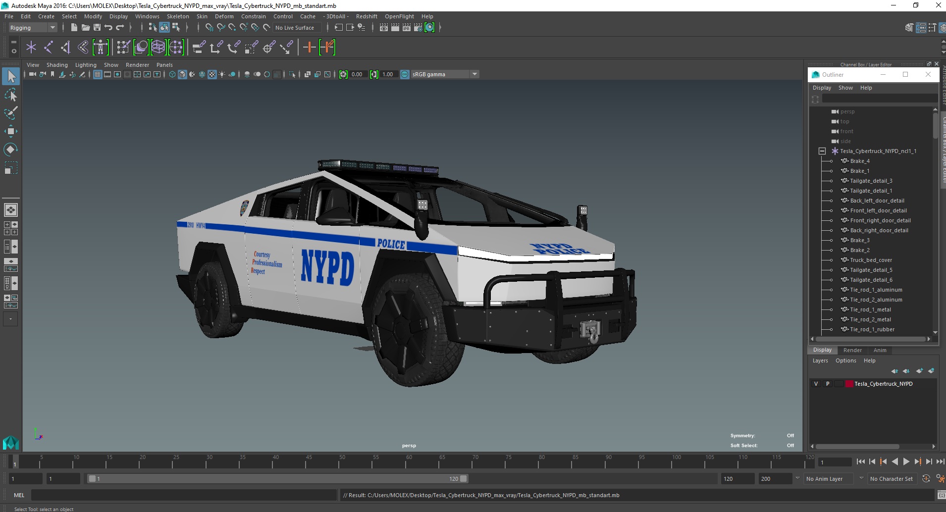The width and height of the screenshot is (946, 512).
Task: Click the Undo arrow icon
Action: click(x=108, y=28)
